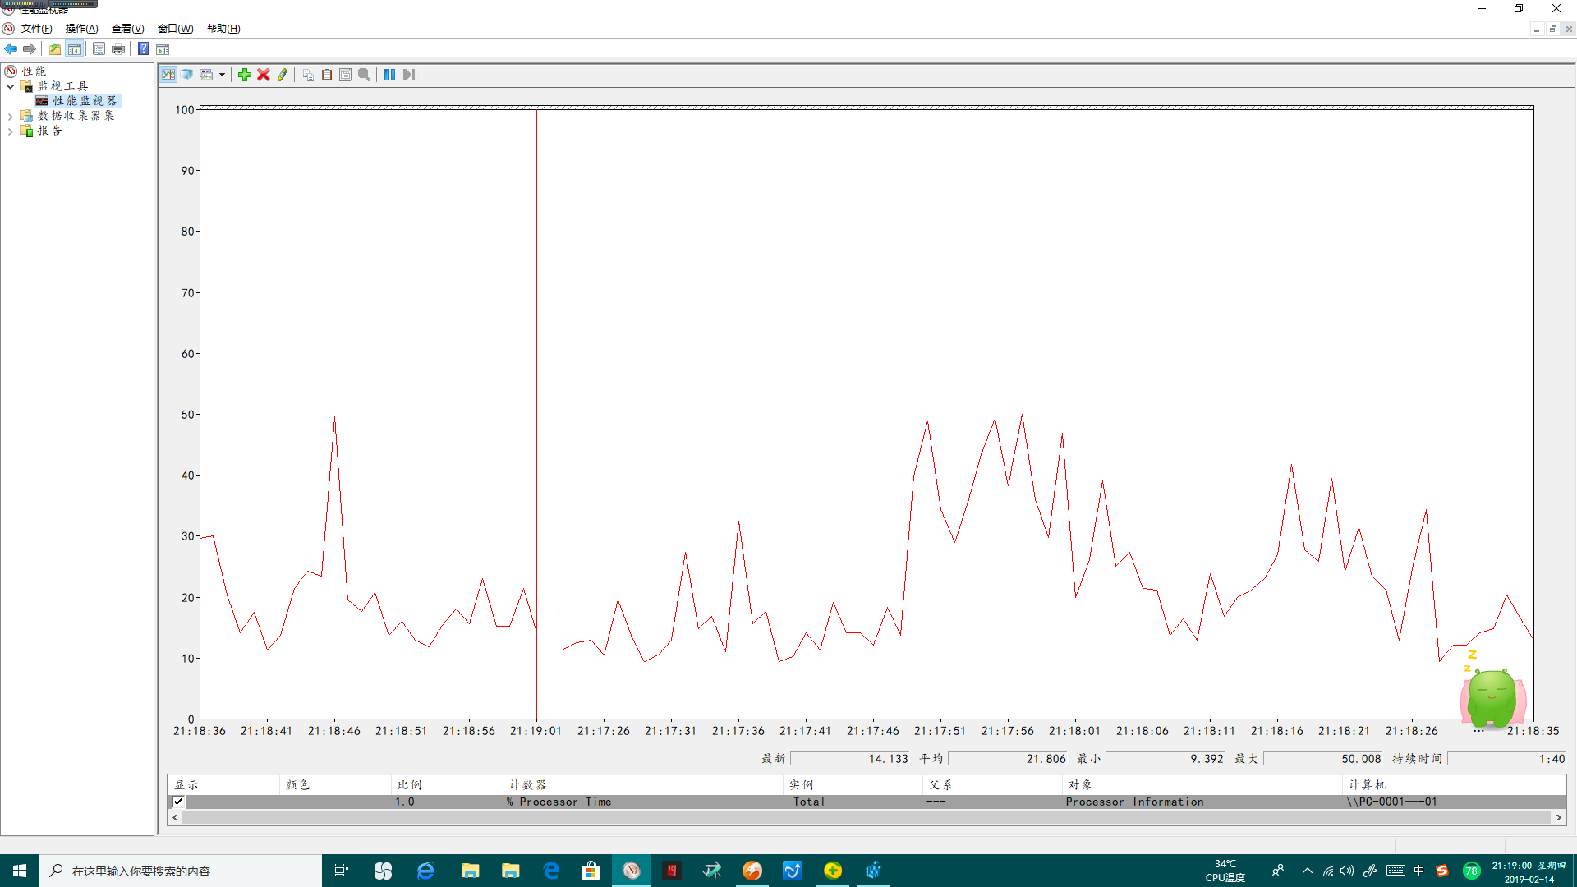Select the 数据收集器集 folder
The height and width of the screenshot is (887, 1577).
76,116
